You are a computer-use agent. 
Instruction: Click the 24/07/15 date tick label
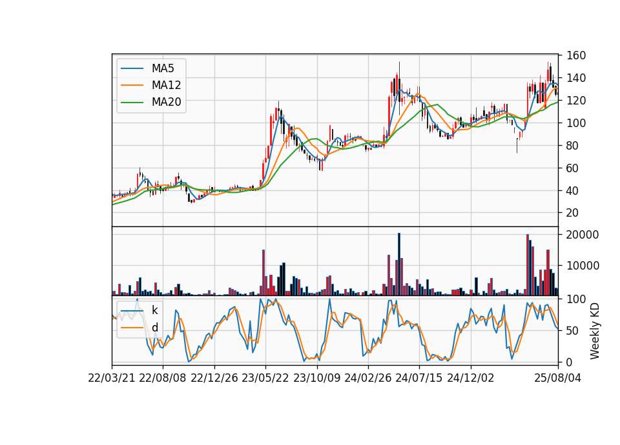pyautogui.click(x=419, y=378)
